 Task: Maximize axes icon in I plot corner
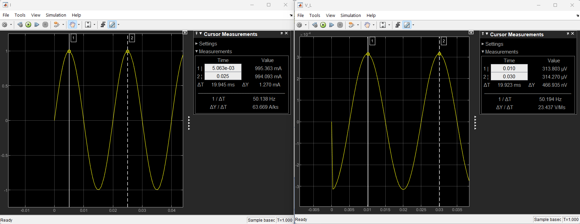[185, 32]
